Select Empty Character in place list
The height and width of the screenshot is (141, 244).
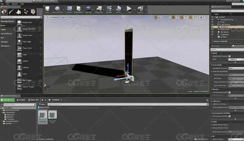[x=29, y=29]
